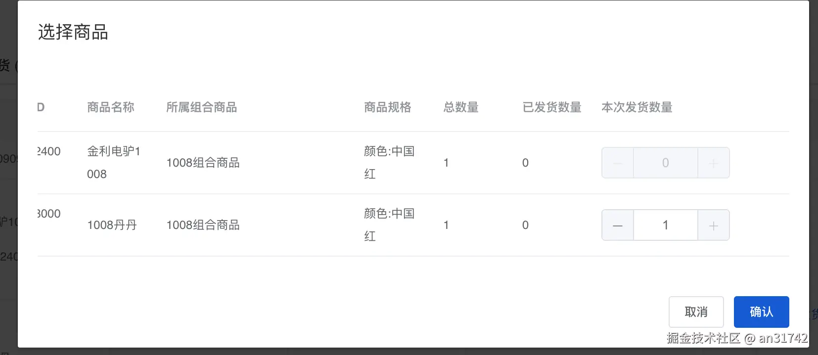This screenshot has height=355, width=818.
Task: Confirm selection with 确认 button
Action: tap(761, 312)
